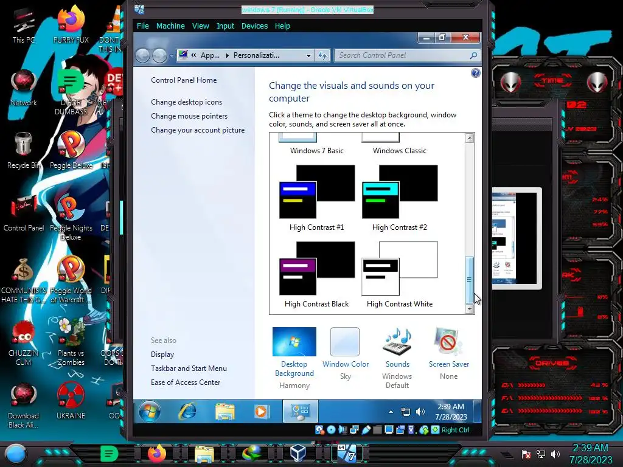Open the Input menu
The width and height of the screenshot is (623, 467).
(225, 26)
